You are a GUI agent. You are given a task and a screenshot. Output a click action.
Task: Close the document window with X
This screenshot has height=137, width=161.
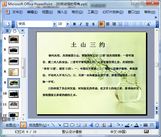[156, 17]
